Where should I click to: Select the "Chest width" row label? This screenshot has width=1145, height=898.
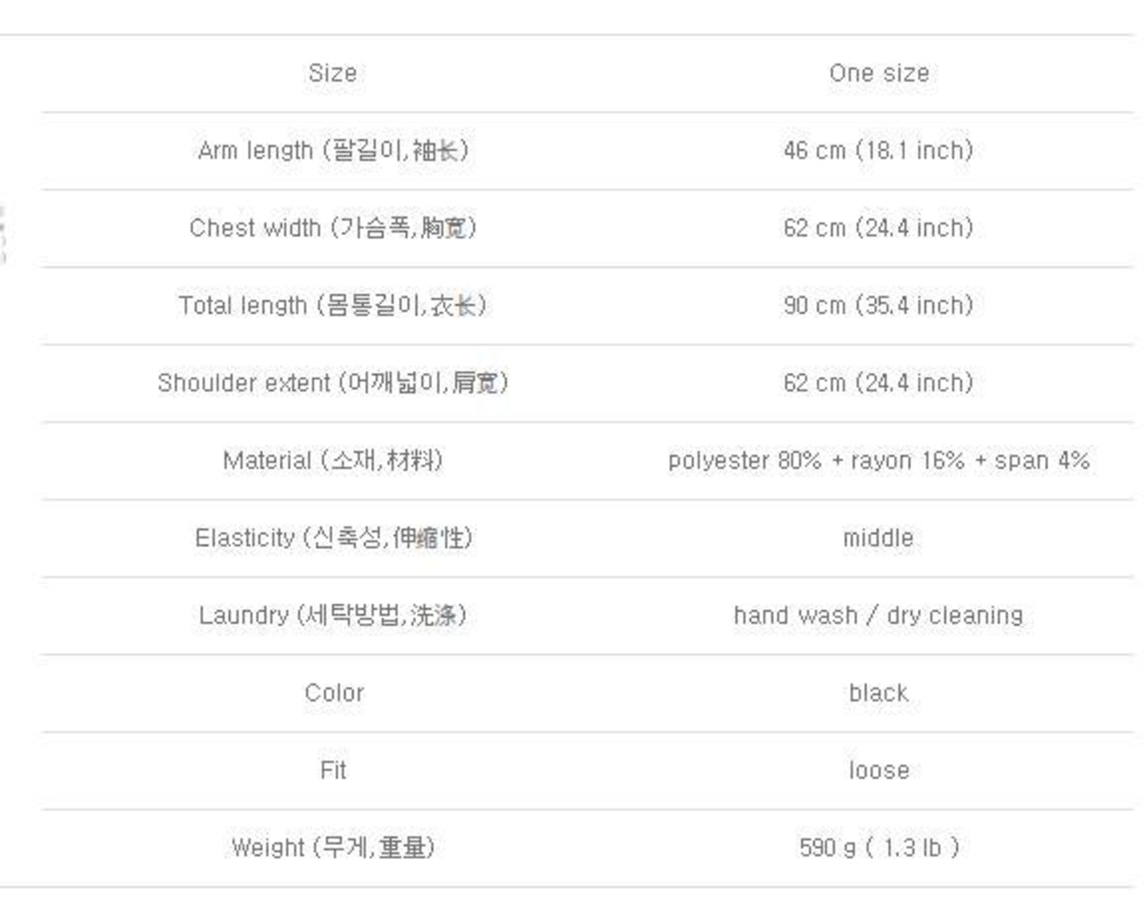coord(333,228)
